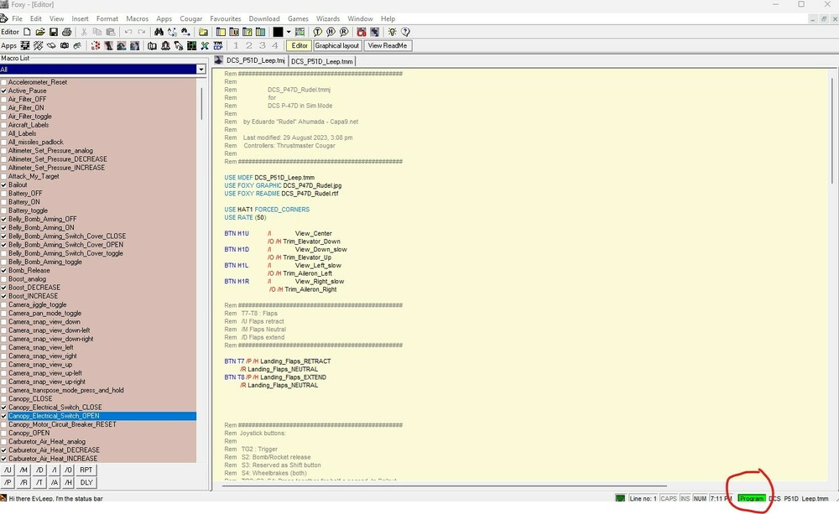Click the Open file folder icon
839x514 pixels.
[x=40, y=32]
